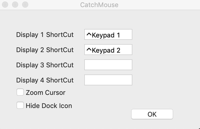Focus the empty Display 3 ShortCut field
The height and width of the screenshot is (129, 200).
108,65
